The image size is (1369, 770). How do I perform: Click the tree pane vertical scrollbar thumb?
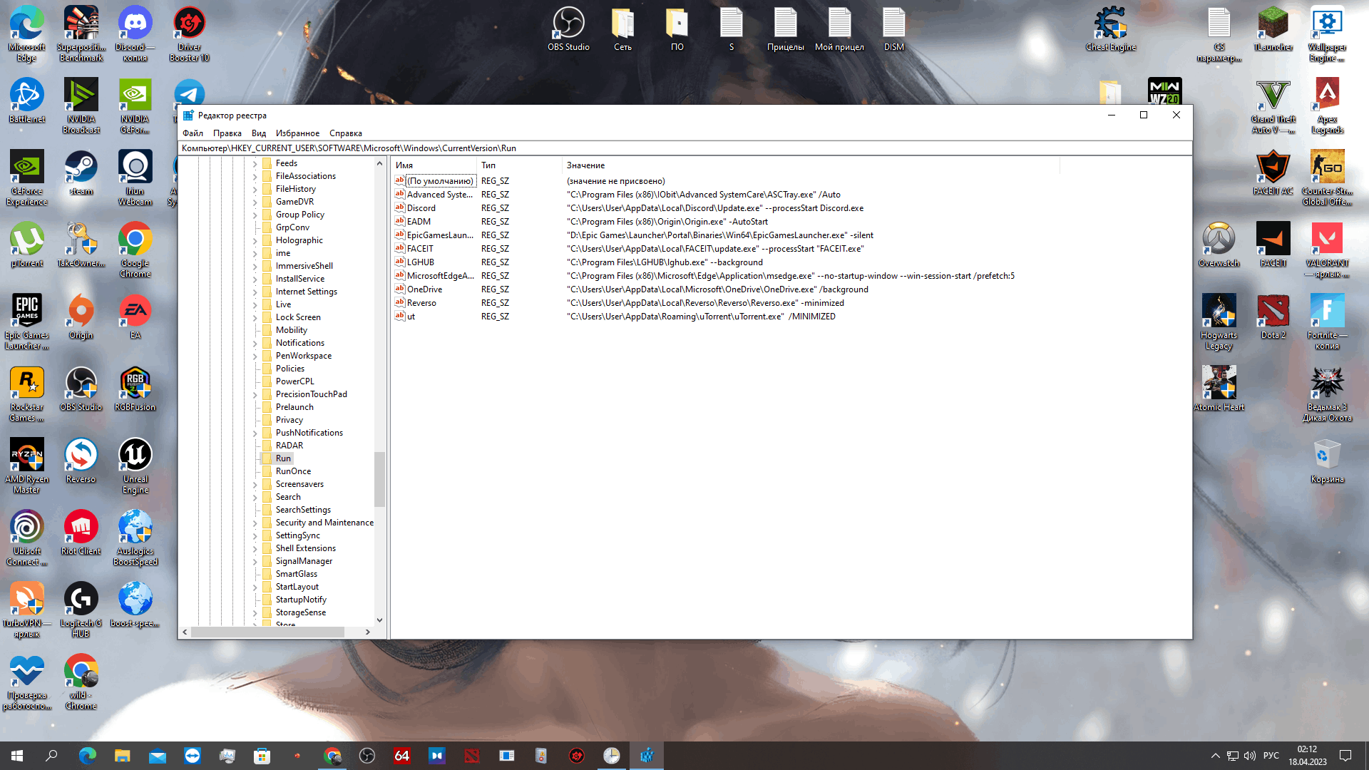379,479
